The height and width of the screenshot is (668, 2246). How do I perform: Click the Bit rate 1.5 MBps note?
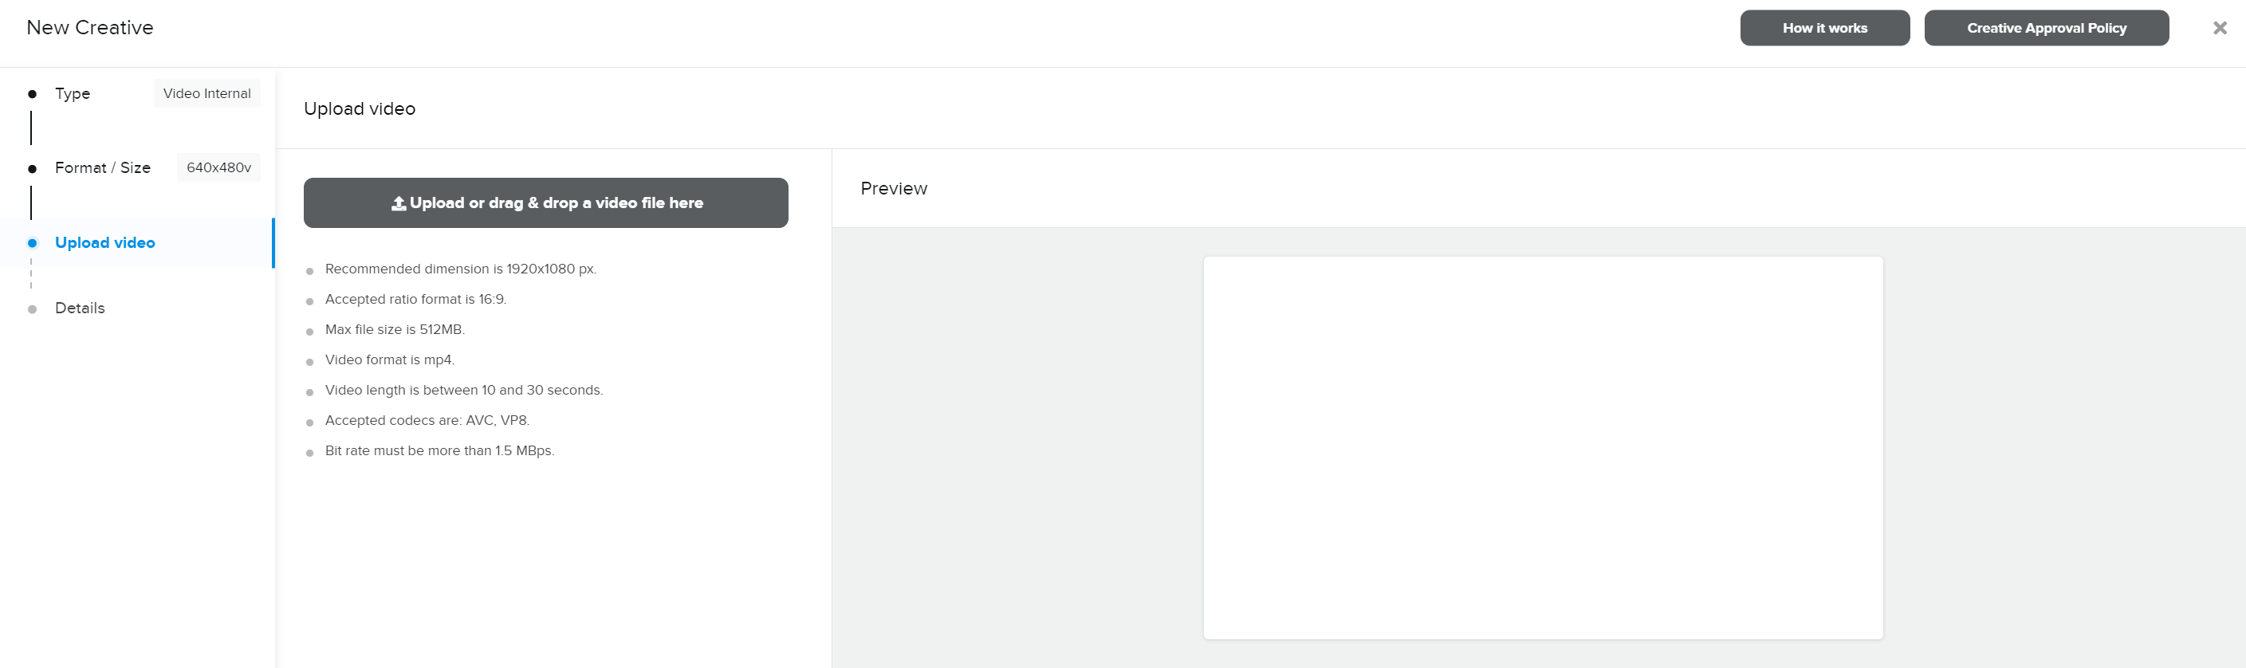coord(439,451)
